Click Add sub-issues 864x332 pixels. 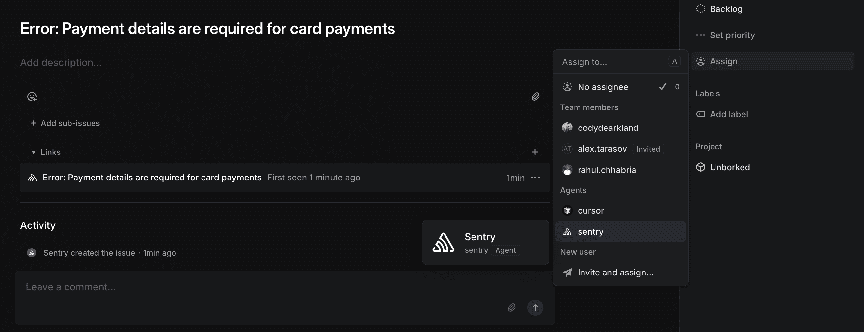tap(65, 123)
